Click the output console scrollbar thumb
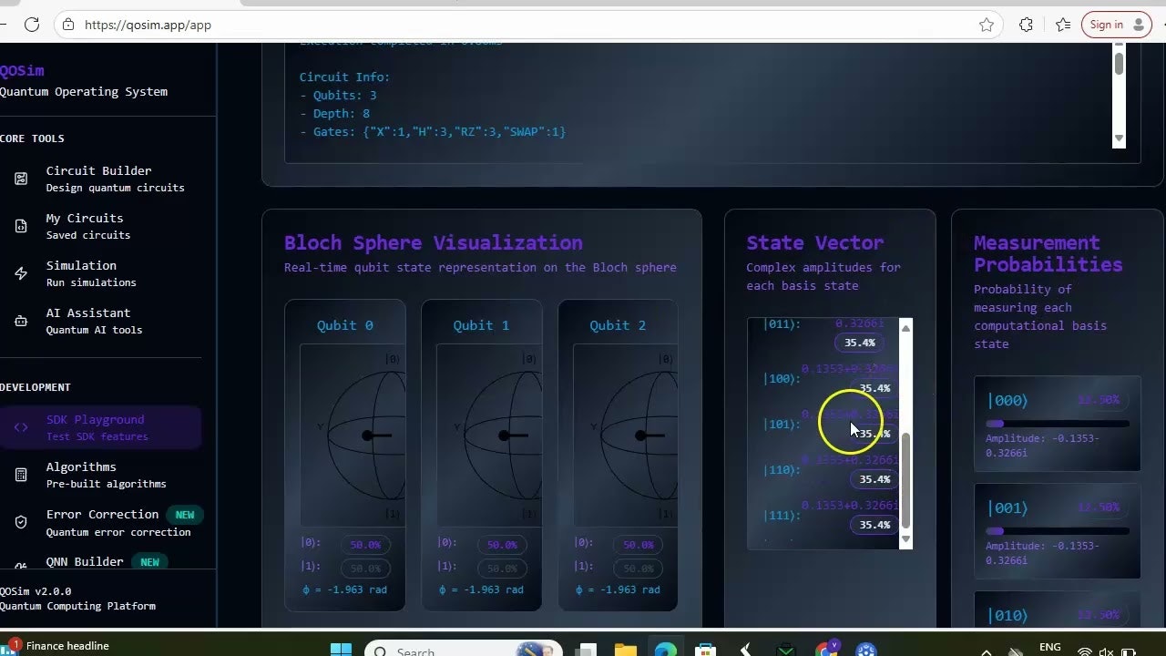 [x=1119, y=62]
